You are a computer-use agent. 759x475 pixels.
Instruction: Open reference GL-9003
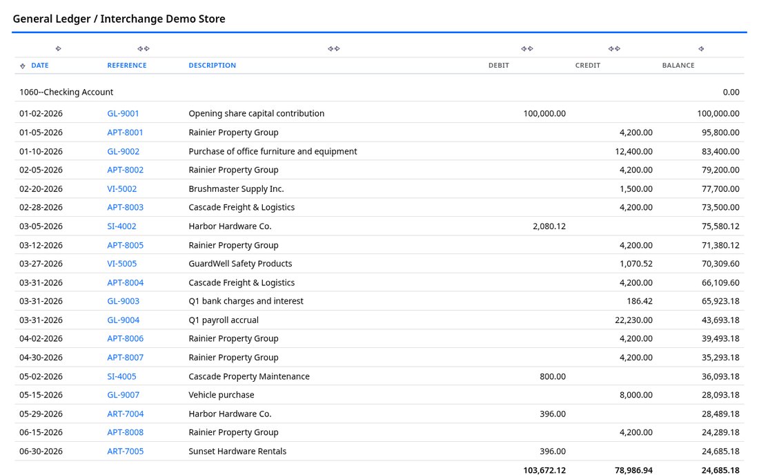[123, 301]
